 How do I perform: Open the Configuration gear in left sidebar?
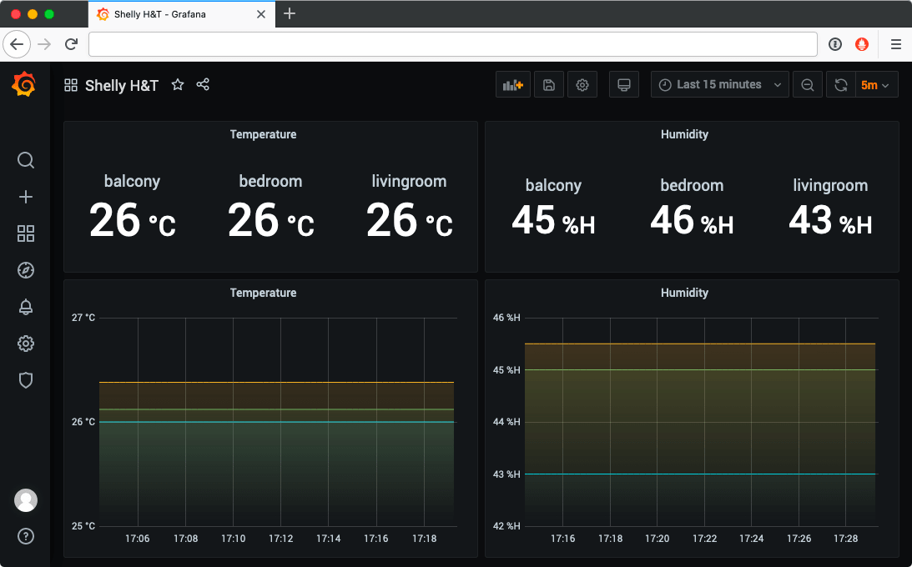coord(26,344)
